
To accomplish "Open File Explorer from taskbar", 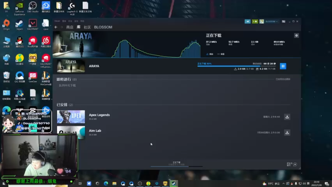I will (115, 183).
